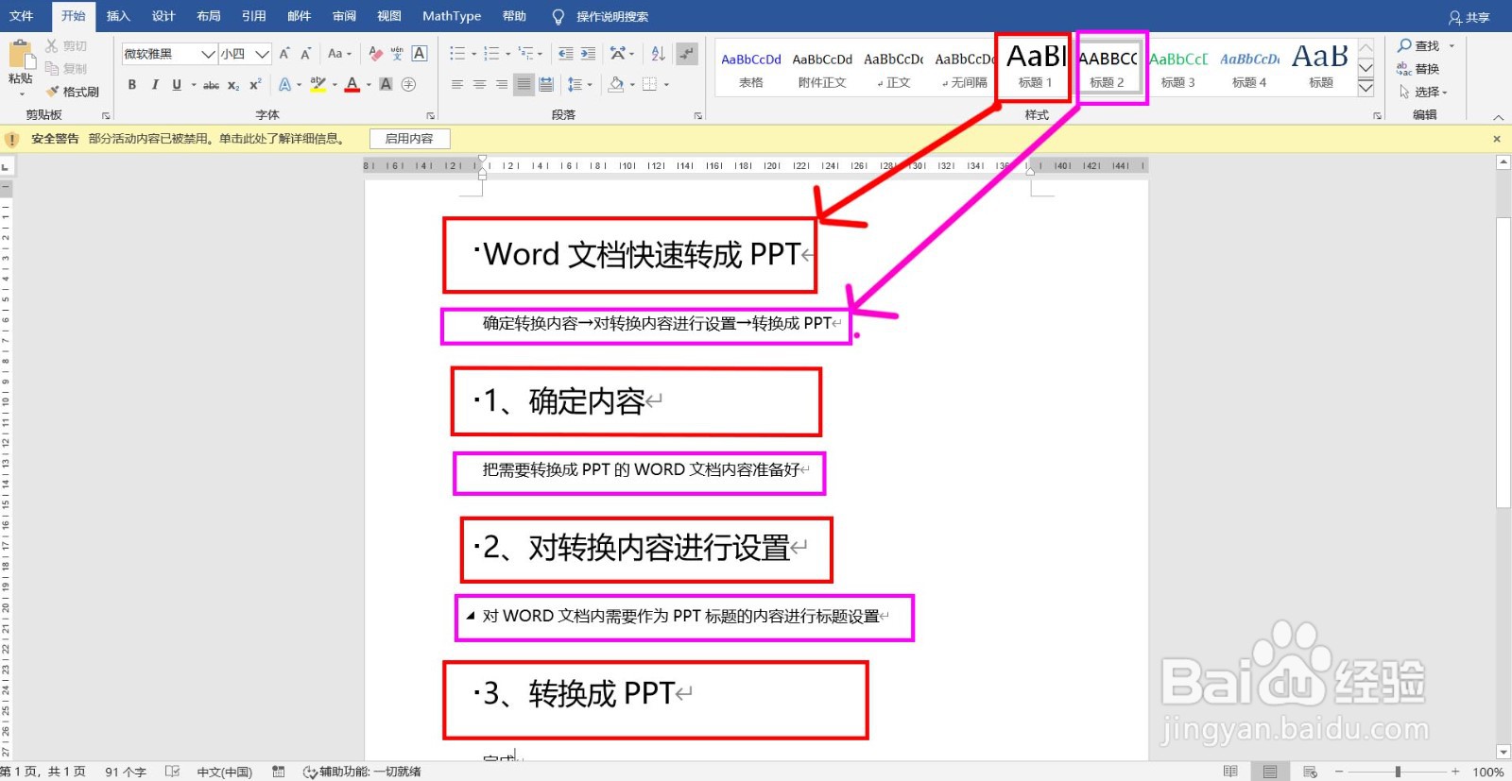This screenshot has height=781, width=1512.
Task: Apply character shading with the gray A icon
Action: (386, 85)
